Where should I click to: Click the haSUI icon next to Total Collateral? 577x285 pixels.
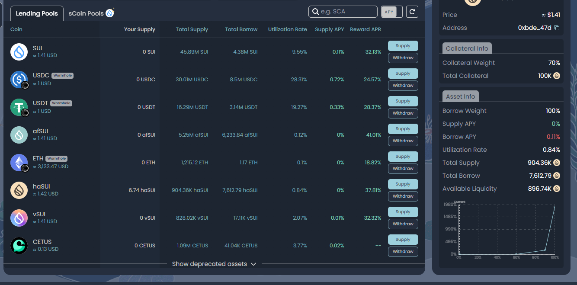click(x=557, y=76)
